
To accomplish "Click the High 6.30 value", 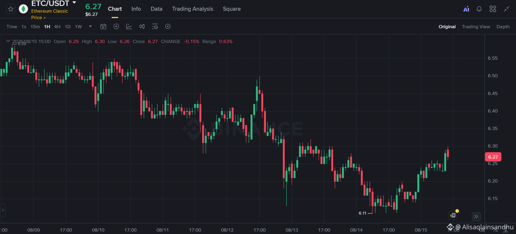I will click(100, 41).
